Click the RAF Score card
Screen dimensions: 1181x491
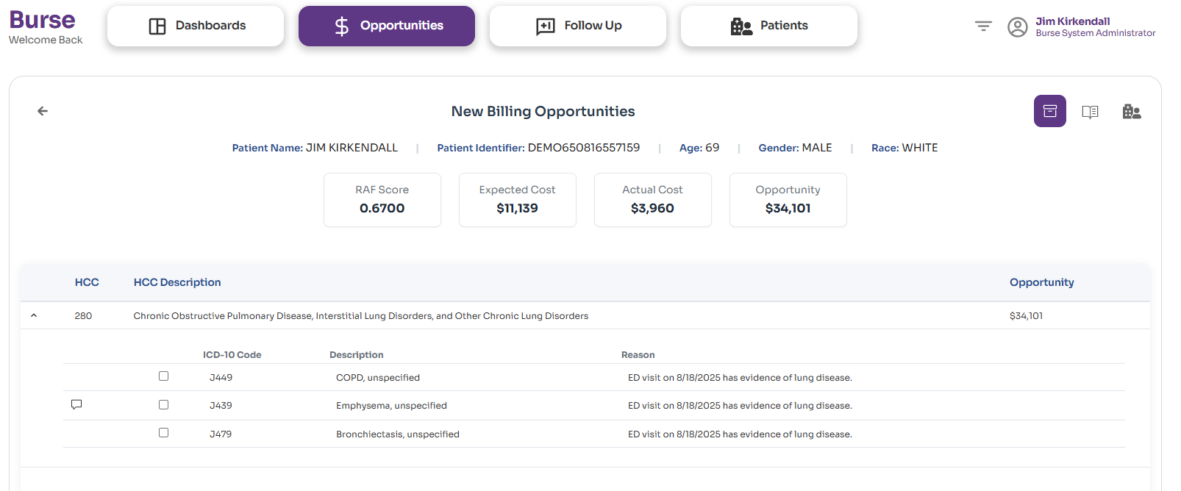tap(382, 200)
